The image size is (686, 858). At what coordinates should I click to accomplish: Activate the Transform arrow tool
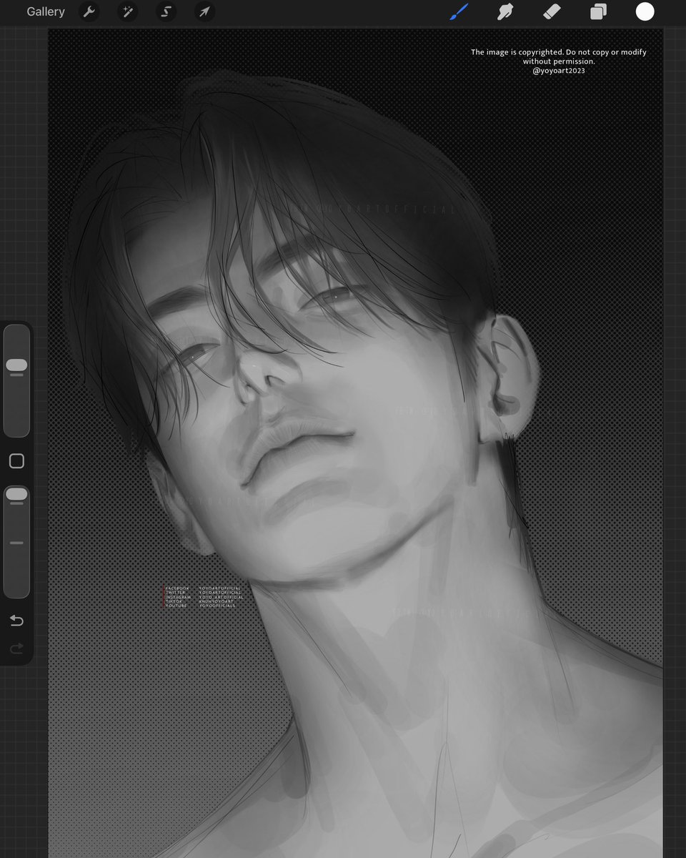click(205, 11)
